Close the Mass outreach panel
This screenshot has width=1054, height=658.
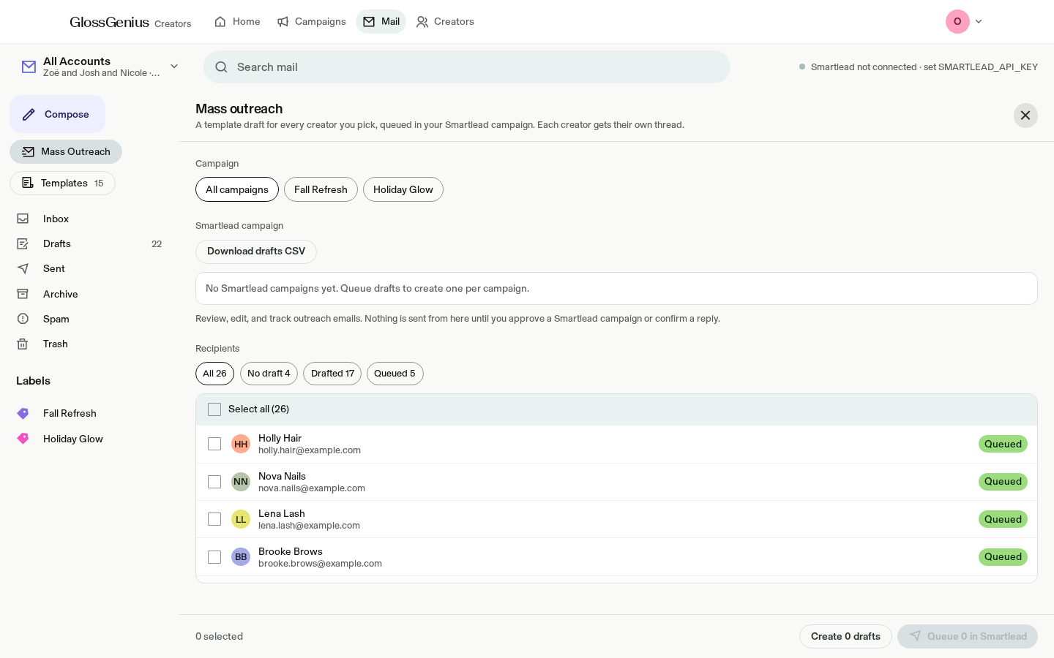click(x=1025, y=116)
